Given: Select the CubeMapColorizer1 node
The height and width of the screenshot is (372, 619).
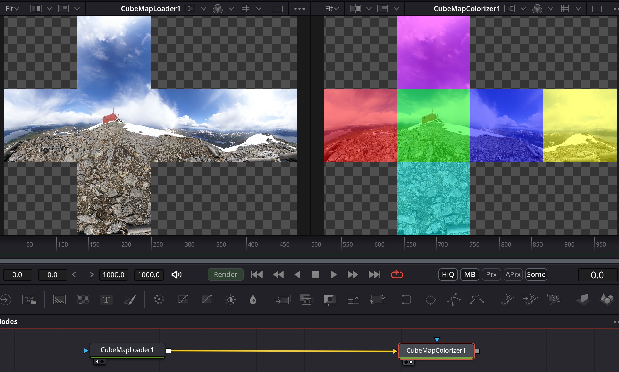Looking at the screenshot, I should click(436, 351).
